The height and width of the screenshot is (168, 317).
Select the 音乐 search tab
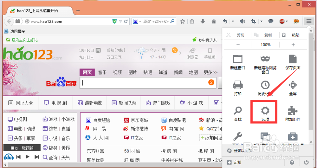point(102,72)
